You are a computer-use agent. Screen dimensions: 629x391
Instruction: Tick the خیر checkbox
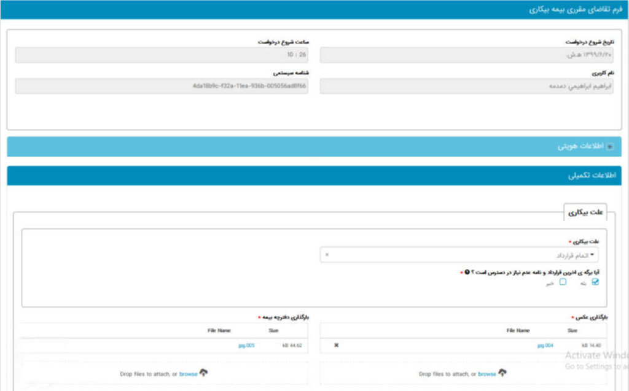coord(563,282)
